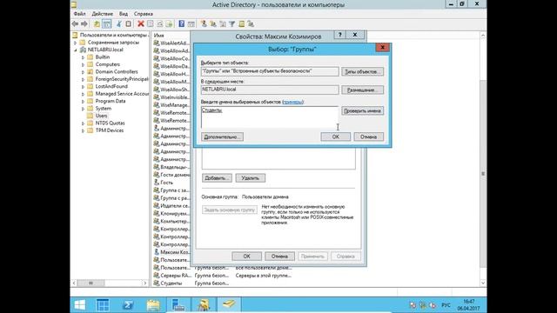Open the Справка menu
Screen dimensions: 557x313
(144, 14)
